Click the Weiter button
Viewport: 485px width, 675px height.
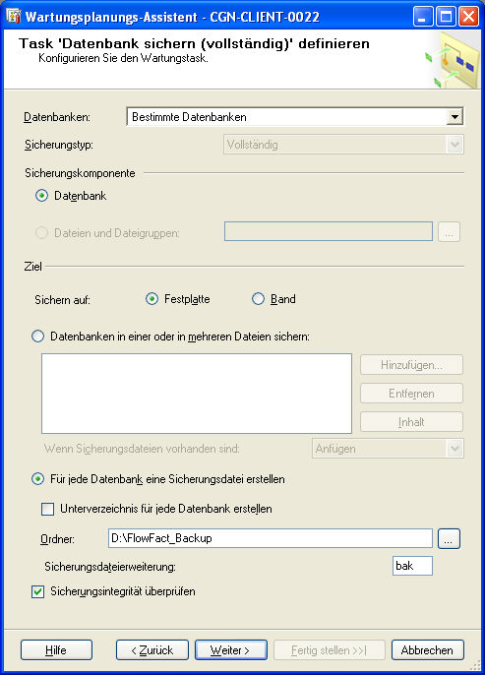[230, 650]
